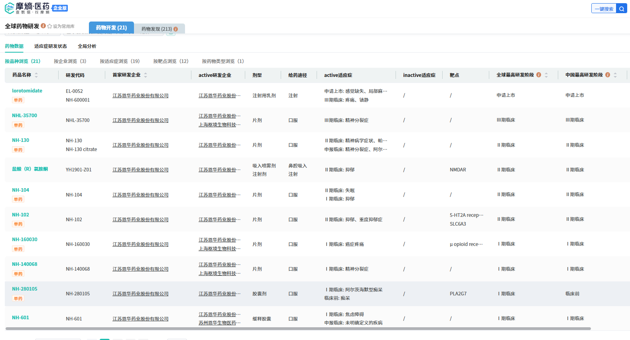Click the 单药 tag under NHL-35700
Viewport: 630px width, 340px height.
pos(18,125)
